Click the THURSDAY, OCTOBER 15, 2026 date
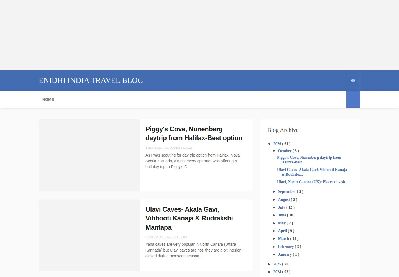399x277 pixels. [x=169, y=148]
